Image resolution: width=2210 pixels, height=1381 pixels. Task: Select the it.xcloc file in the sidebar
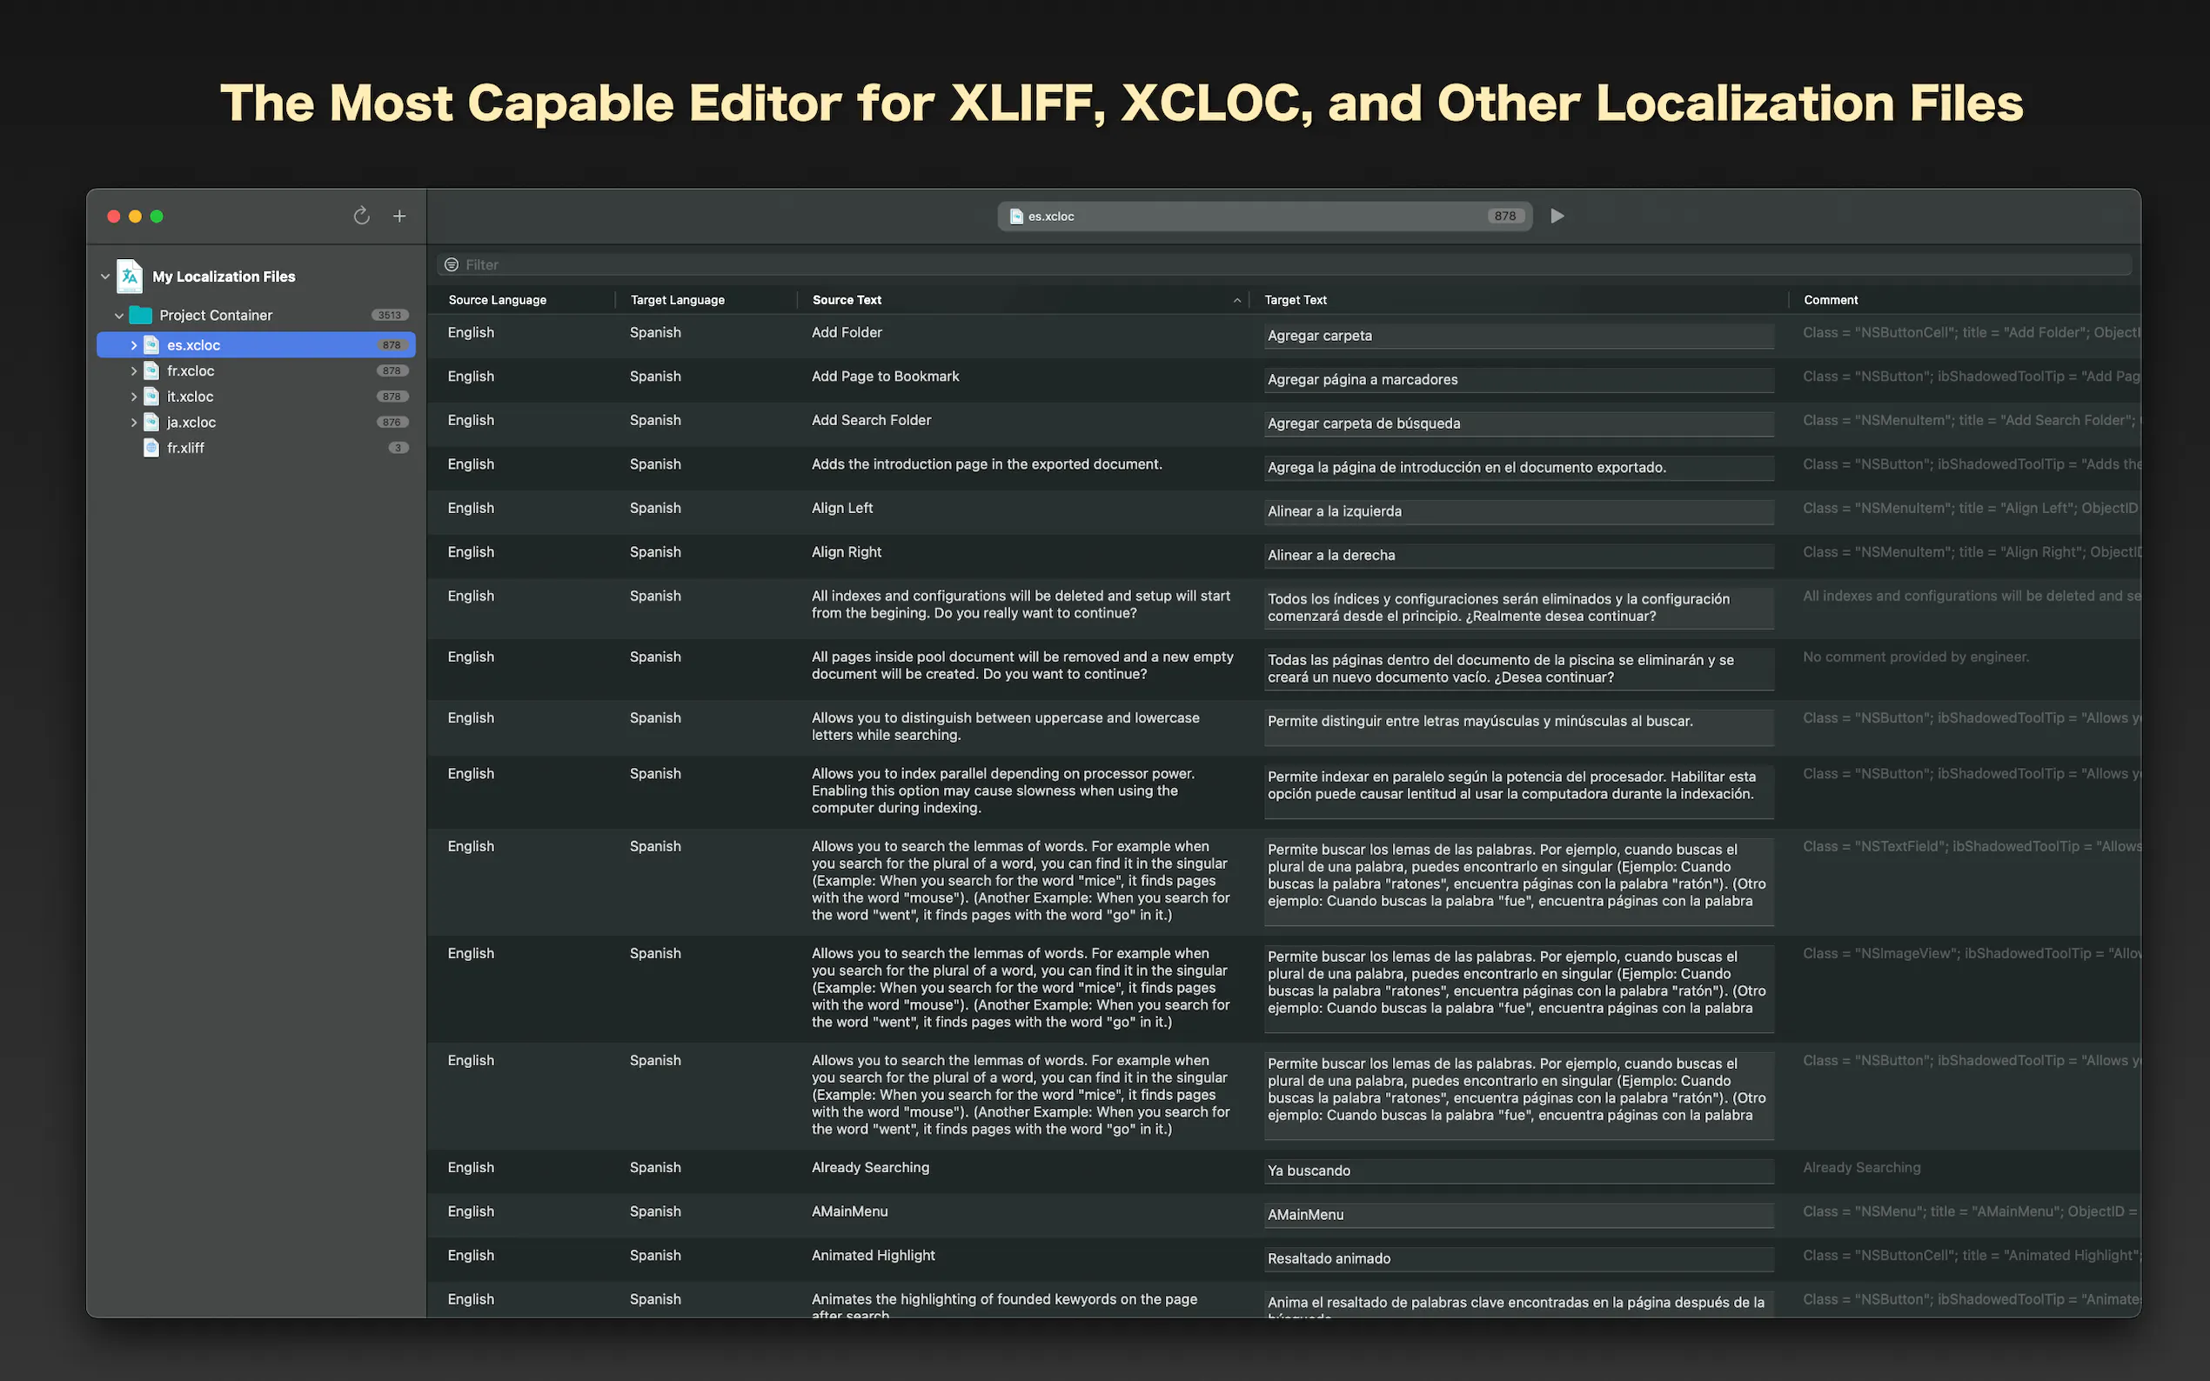(x=187, y=397)
